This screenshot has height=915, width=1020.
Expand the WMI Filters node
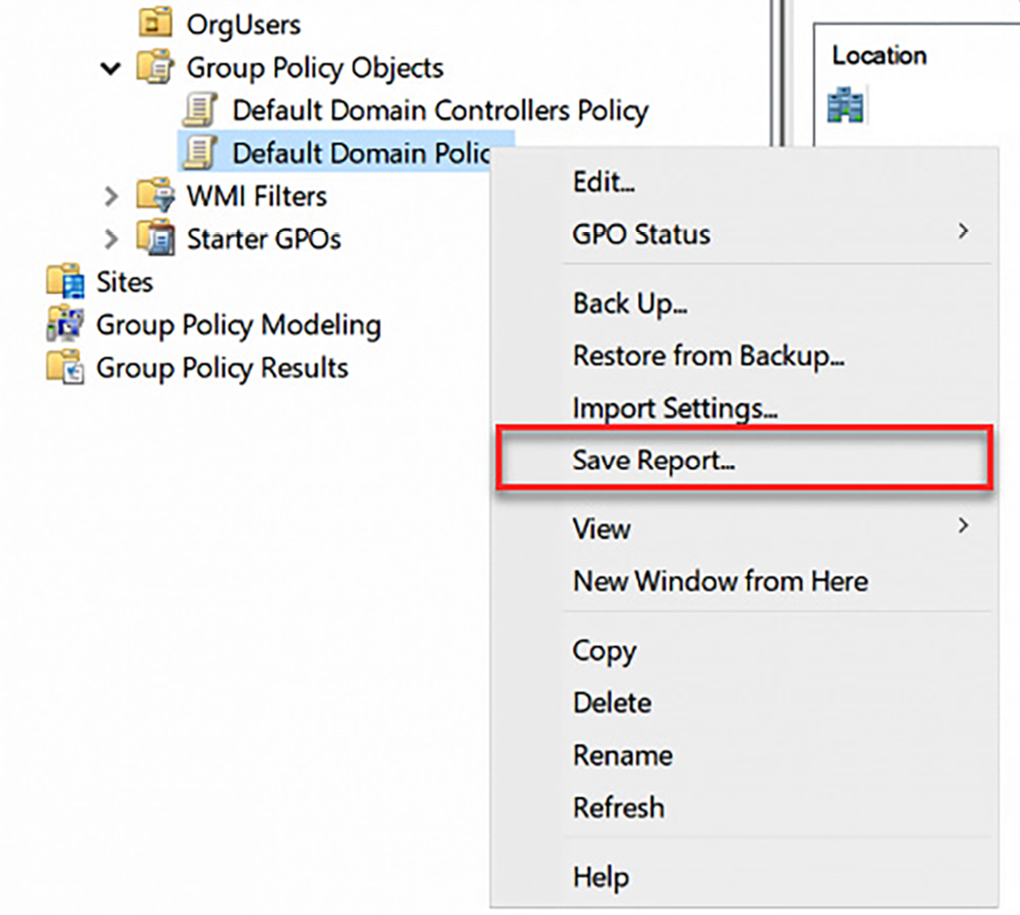tap(111, 196)
